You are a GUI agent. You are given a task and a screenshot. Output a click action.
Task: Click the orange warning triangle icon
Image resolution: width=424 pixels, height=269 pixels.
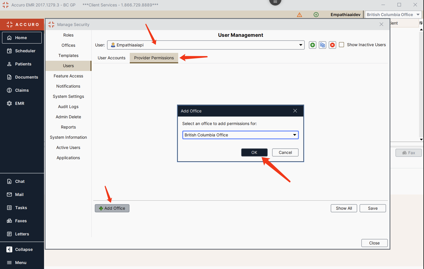[x=299, y=15]
